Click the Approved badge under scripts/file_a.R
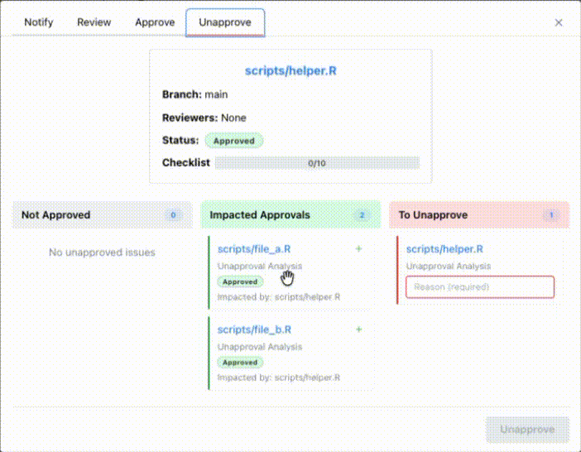 [240, 281]
